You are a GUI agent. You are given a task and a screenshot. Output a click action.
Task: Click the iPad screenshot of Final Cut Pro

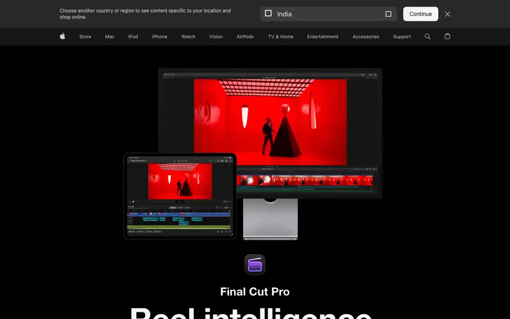coord(180,196)
